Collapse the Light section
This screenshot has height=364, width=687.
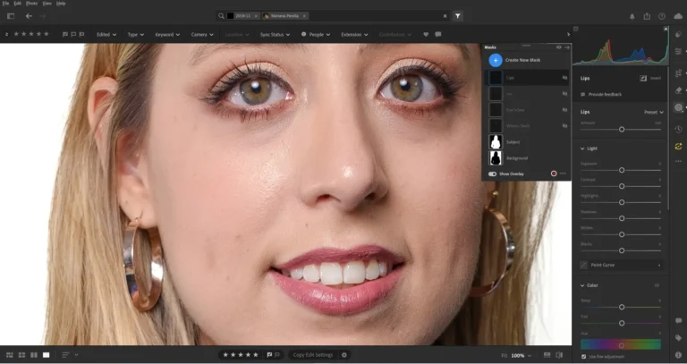tap(583, 148)
